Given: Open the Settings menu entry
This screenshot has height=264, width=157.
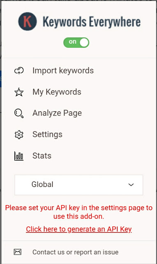Looking at the screenshot, I should tap(47, 134).
